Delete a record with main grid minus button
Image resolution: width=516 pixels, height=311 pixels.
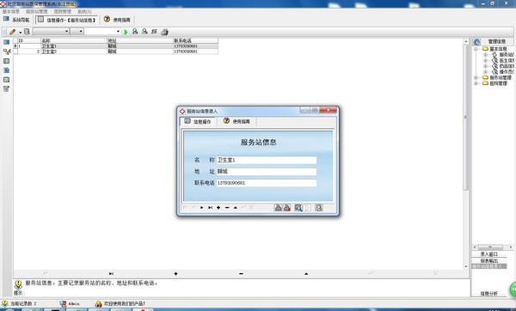point(241,273)
